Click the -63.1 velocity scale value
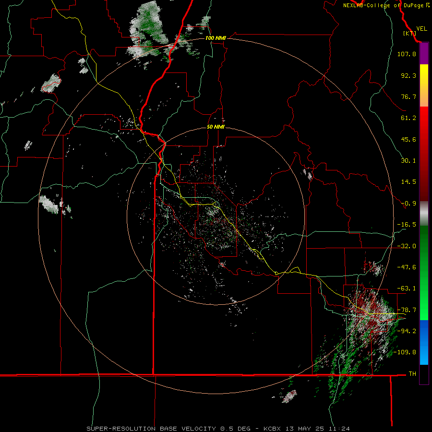Viewport: 432px width, 432px height. point(407,288)
